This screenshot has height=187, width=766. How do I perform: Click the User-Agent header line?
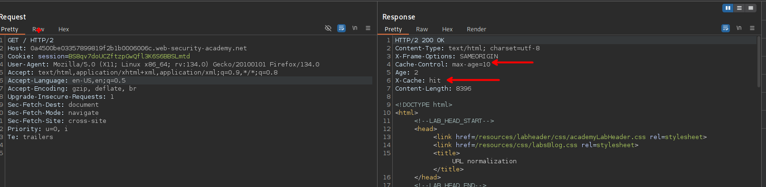(163, 65)
